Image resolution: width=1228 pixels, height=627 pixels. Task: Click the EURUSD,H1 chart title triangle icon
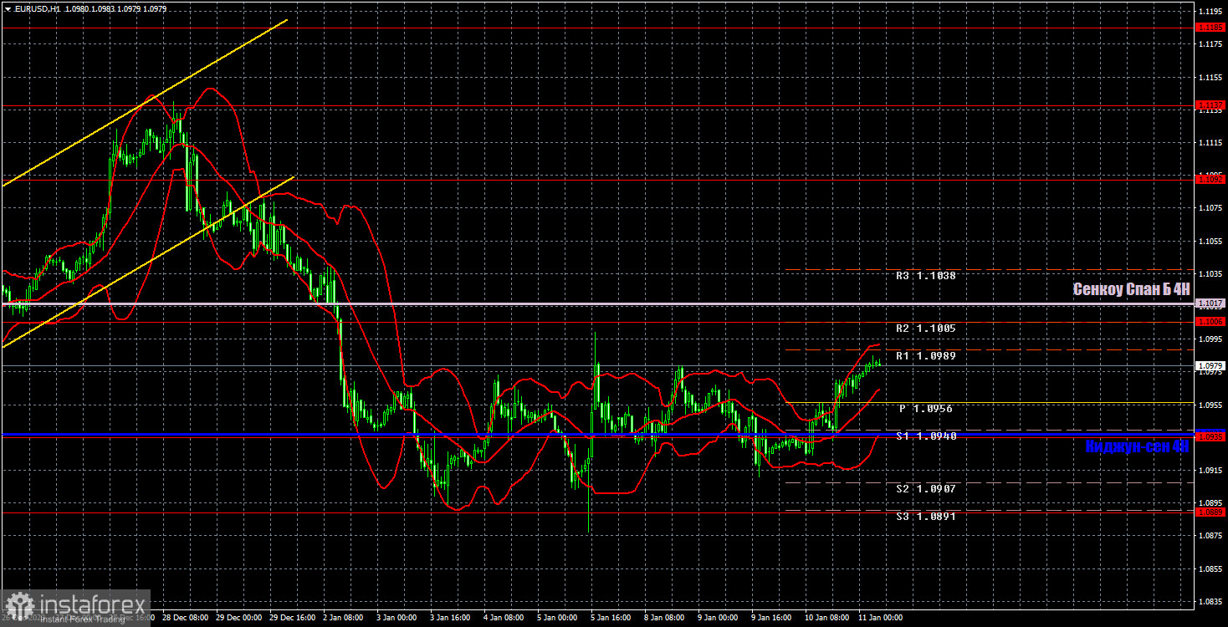(8, 8)
